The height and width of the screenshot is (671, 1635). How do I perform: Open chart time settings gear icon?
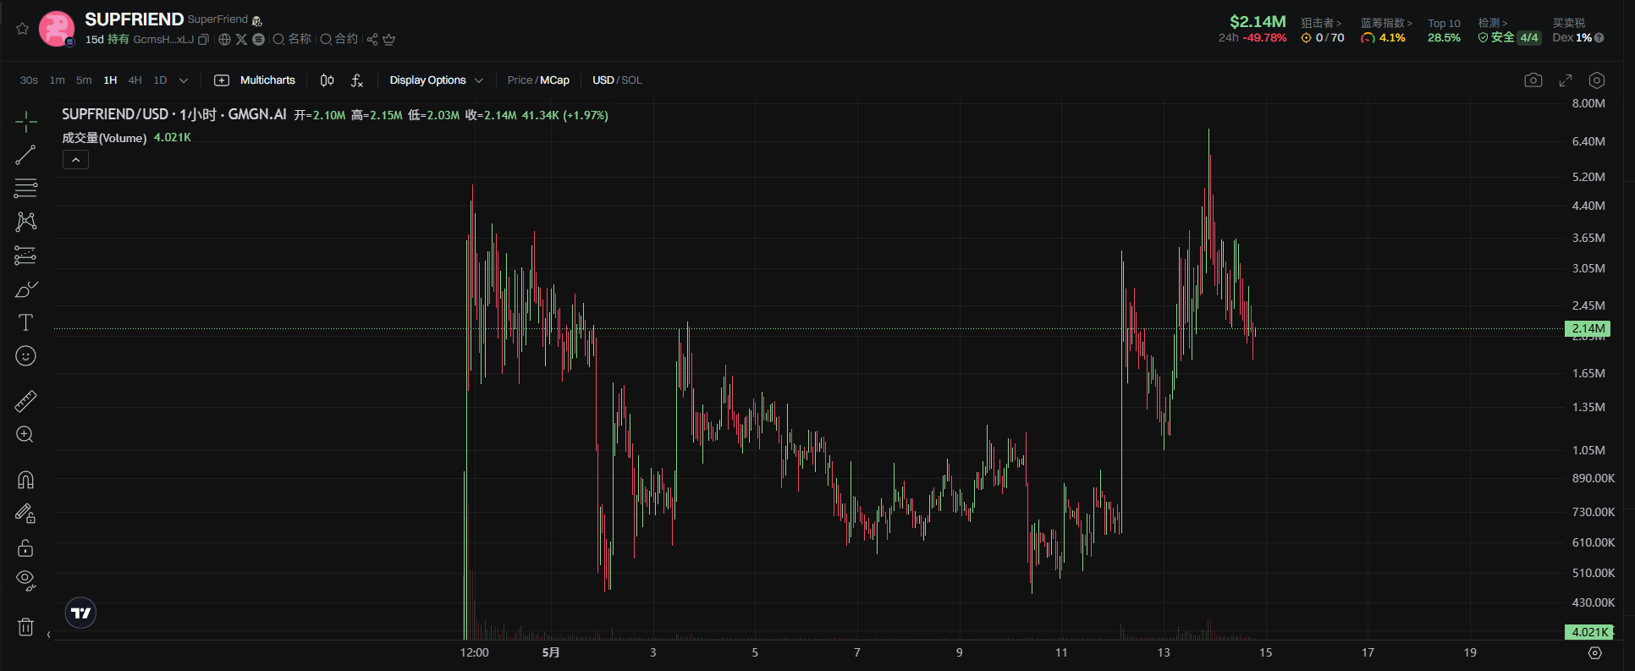click(x=1595, y=653)
